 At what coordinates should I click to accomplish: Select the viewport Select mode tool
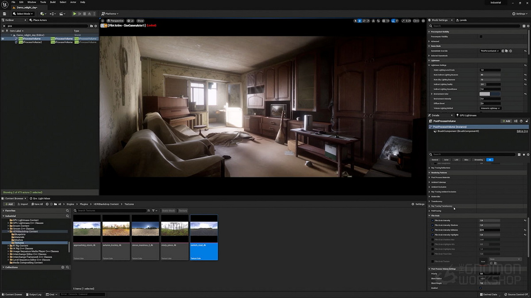pos(355,21)
